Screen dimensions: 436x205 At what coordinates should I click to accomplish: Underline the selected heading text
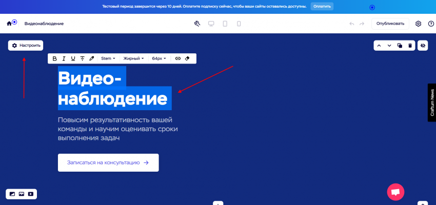point(73,58)
